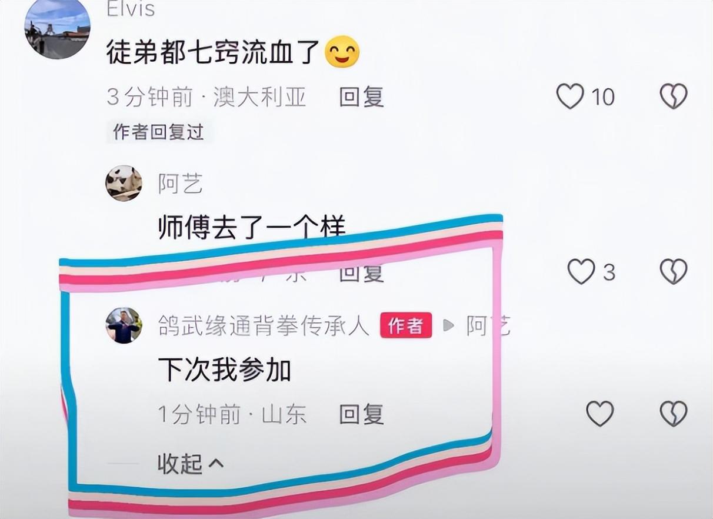Screen dimensions: 713x519
Task: Like Elvis's comment with the heart icon
Action: (570, 96)
